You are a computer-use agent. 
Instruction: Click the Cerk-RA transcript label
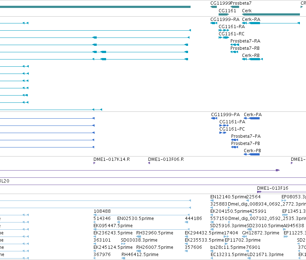(251, 19)
